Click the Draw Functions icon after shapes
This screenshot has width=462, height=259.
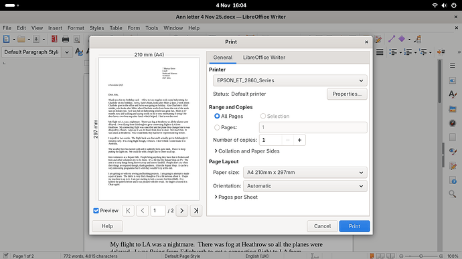pyautogui.click(x=418, y=39)
